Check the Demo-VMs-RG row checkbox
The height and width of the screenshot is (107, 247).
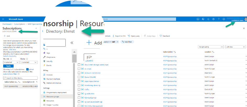[79, 77]
